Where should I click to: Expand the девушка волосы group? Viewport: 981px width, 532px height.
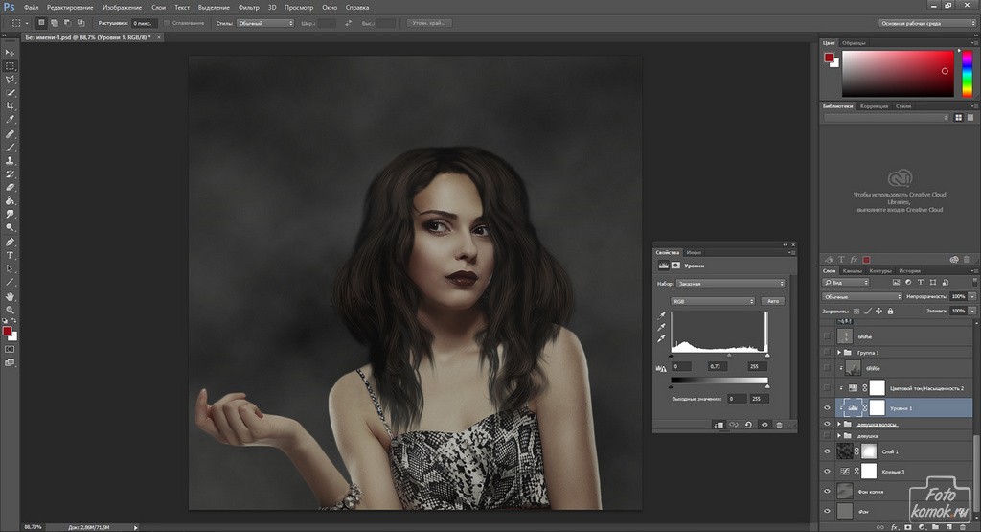[839, 424]
